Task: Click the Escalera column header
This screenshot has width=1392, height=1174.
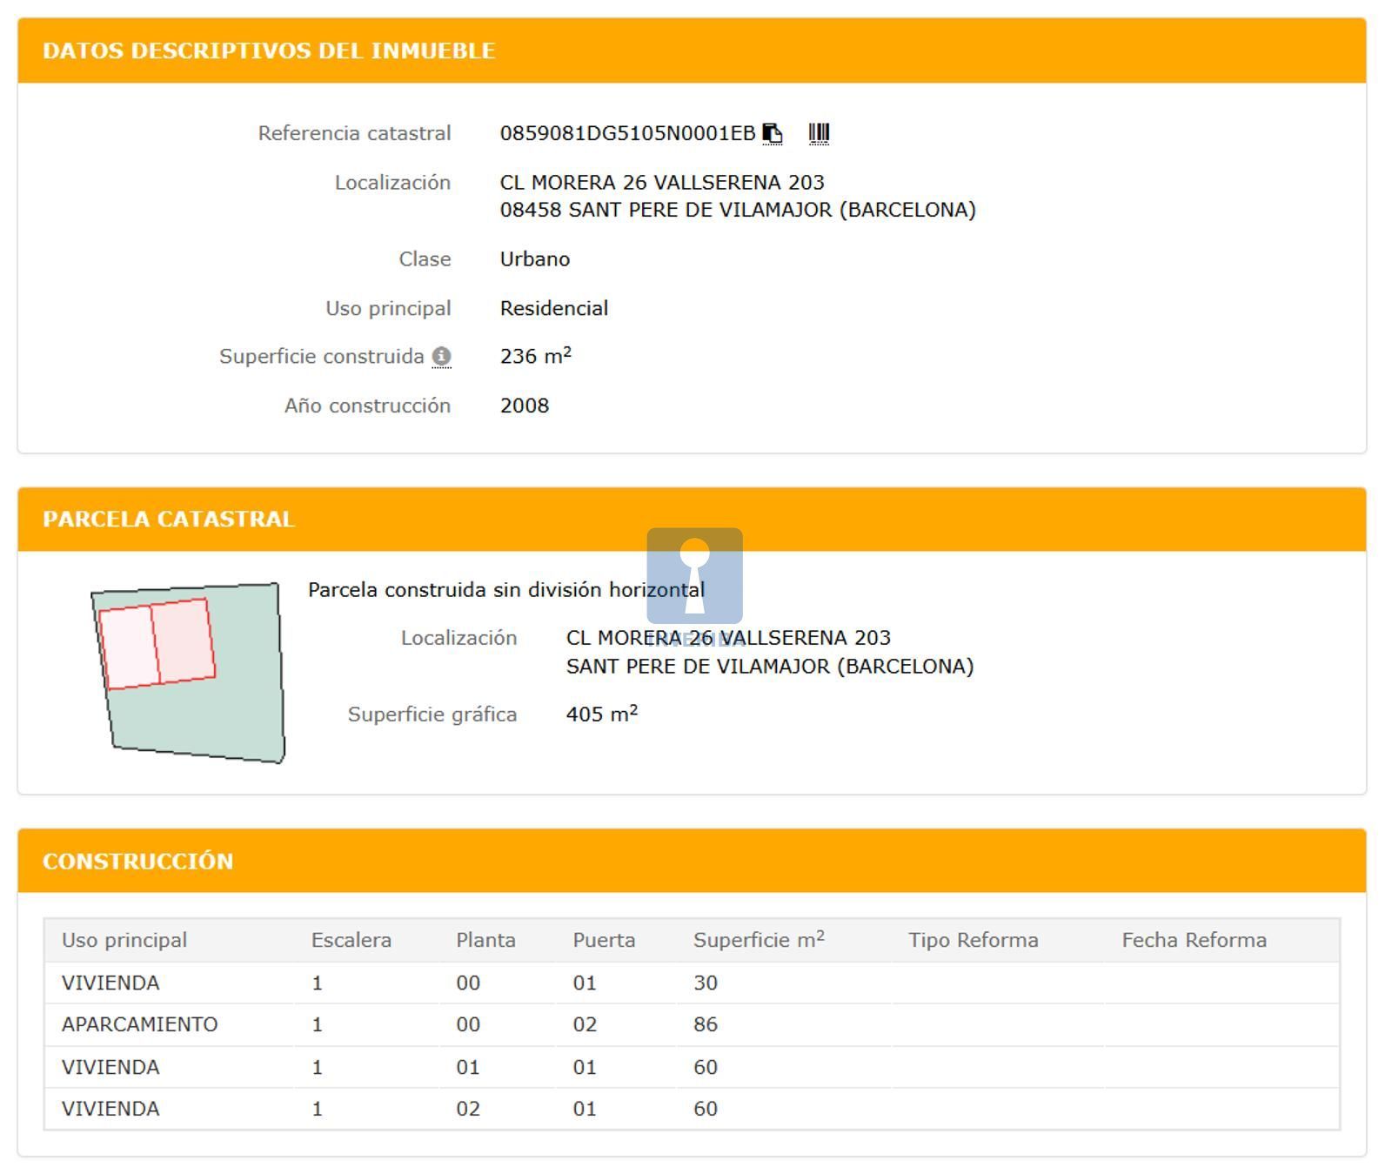Action: (x=351, y=940)
